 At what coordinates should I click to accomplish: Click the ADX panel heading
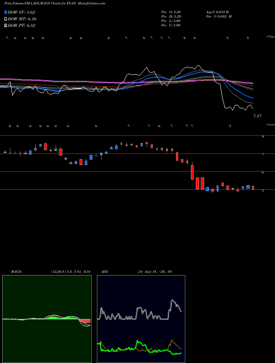(105, 272)
